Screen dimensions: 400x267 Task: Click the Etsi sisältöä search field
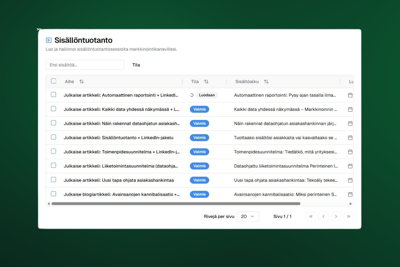[x=85, y=65]
